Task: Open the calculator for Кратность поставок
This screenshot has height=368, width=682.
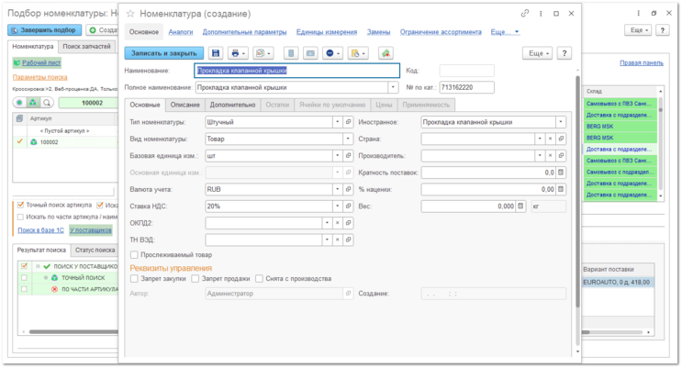Action: (x=561, y=173)
